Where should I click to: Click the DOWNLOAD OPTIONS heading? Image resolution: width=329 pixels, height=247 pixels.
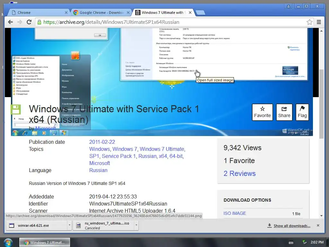pos(247,200)
